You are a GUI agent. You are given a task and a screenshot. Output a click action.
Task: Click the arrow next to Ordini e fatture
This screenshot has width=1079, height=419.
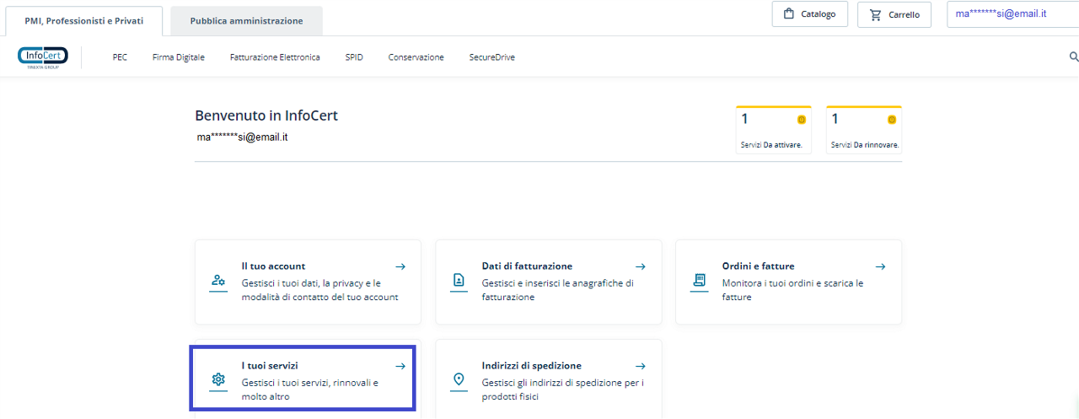(x=880, y=266)
